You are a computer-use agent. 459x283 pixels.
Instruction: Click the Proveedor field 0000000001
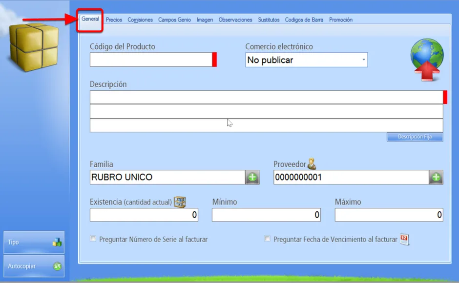[x=351, y=177]
